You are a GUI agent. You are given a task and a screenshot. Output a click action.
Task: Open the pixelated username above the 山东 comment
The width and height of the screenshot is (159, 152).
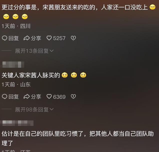click(x=13, y=64)
